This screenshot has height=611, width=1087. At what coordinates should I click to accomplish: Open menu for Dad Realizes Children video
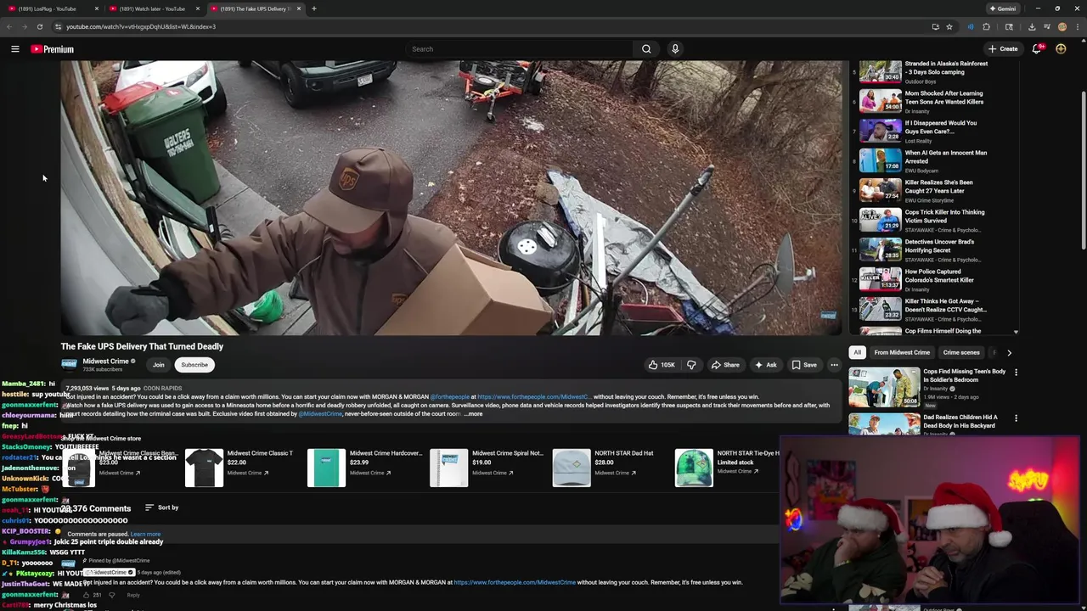point(1016,418)
